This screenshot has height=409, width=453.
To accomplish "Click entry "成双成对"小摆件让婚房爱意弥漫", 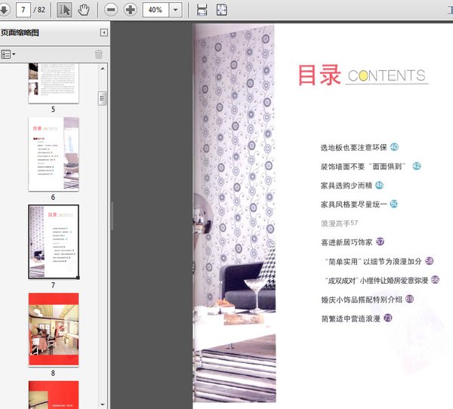I will pyautogui.click(x=377, y=281).
